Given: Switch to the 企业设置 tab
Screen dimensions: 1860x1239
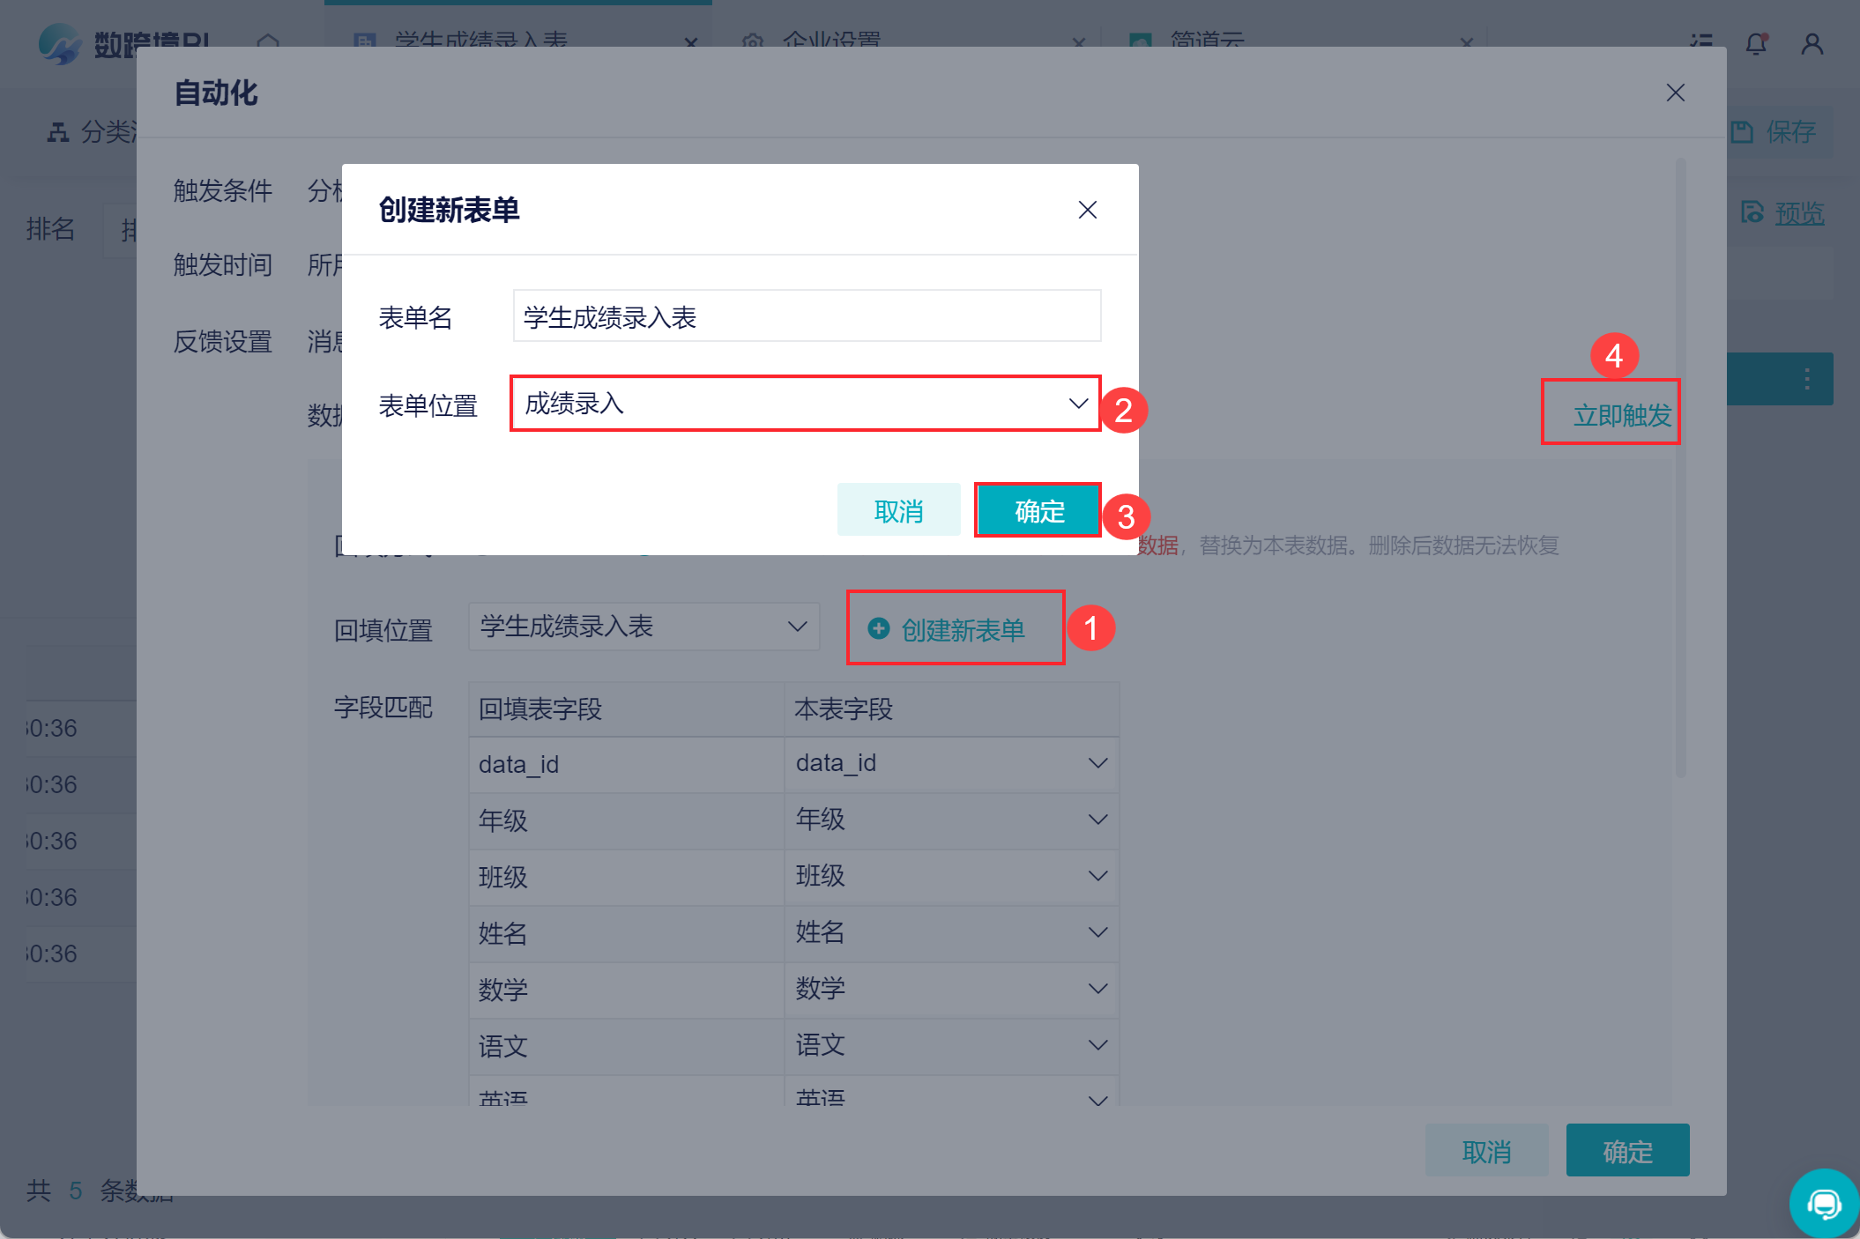Looking at the screenshot, I should point(830,40).
